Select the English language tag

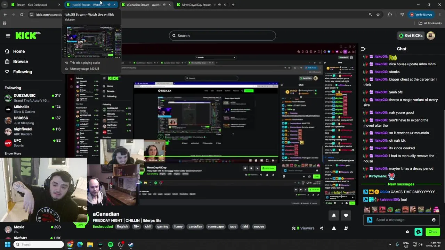tap(122, 227)
